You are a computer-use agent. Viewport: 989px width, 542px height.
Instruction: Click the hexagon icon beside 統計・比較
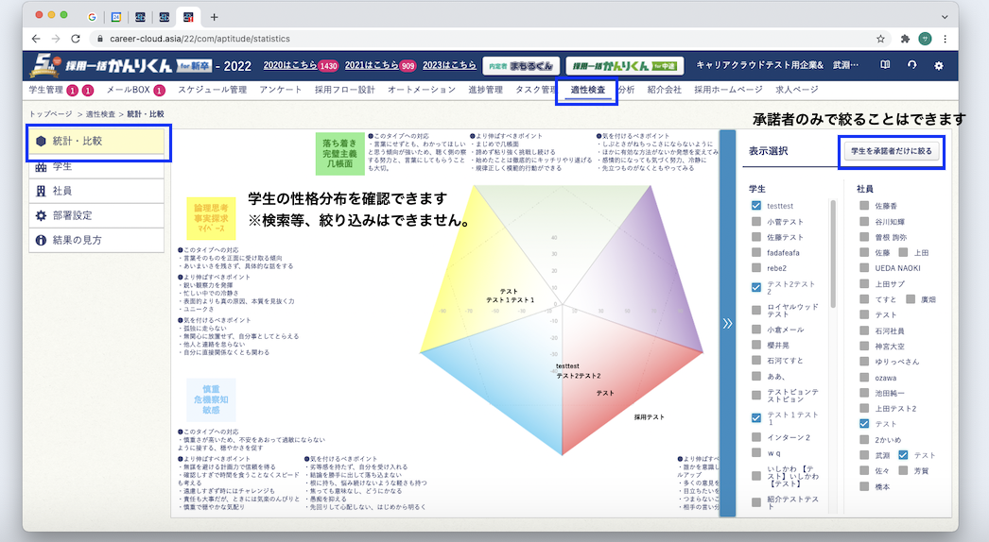[x=41, y=142]
